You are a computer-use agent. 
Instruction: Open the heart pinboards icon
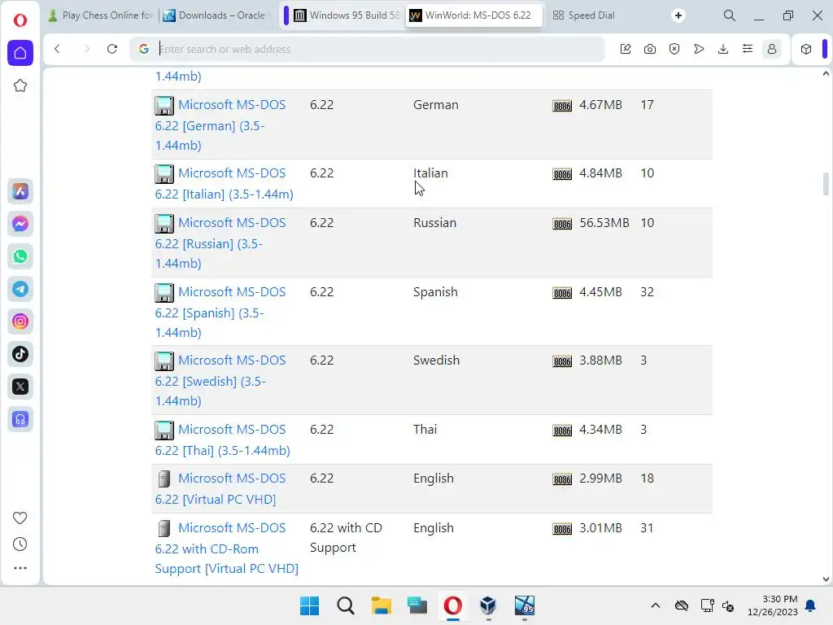20,518
